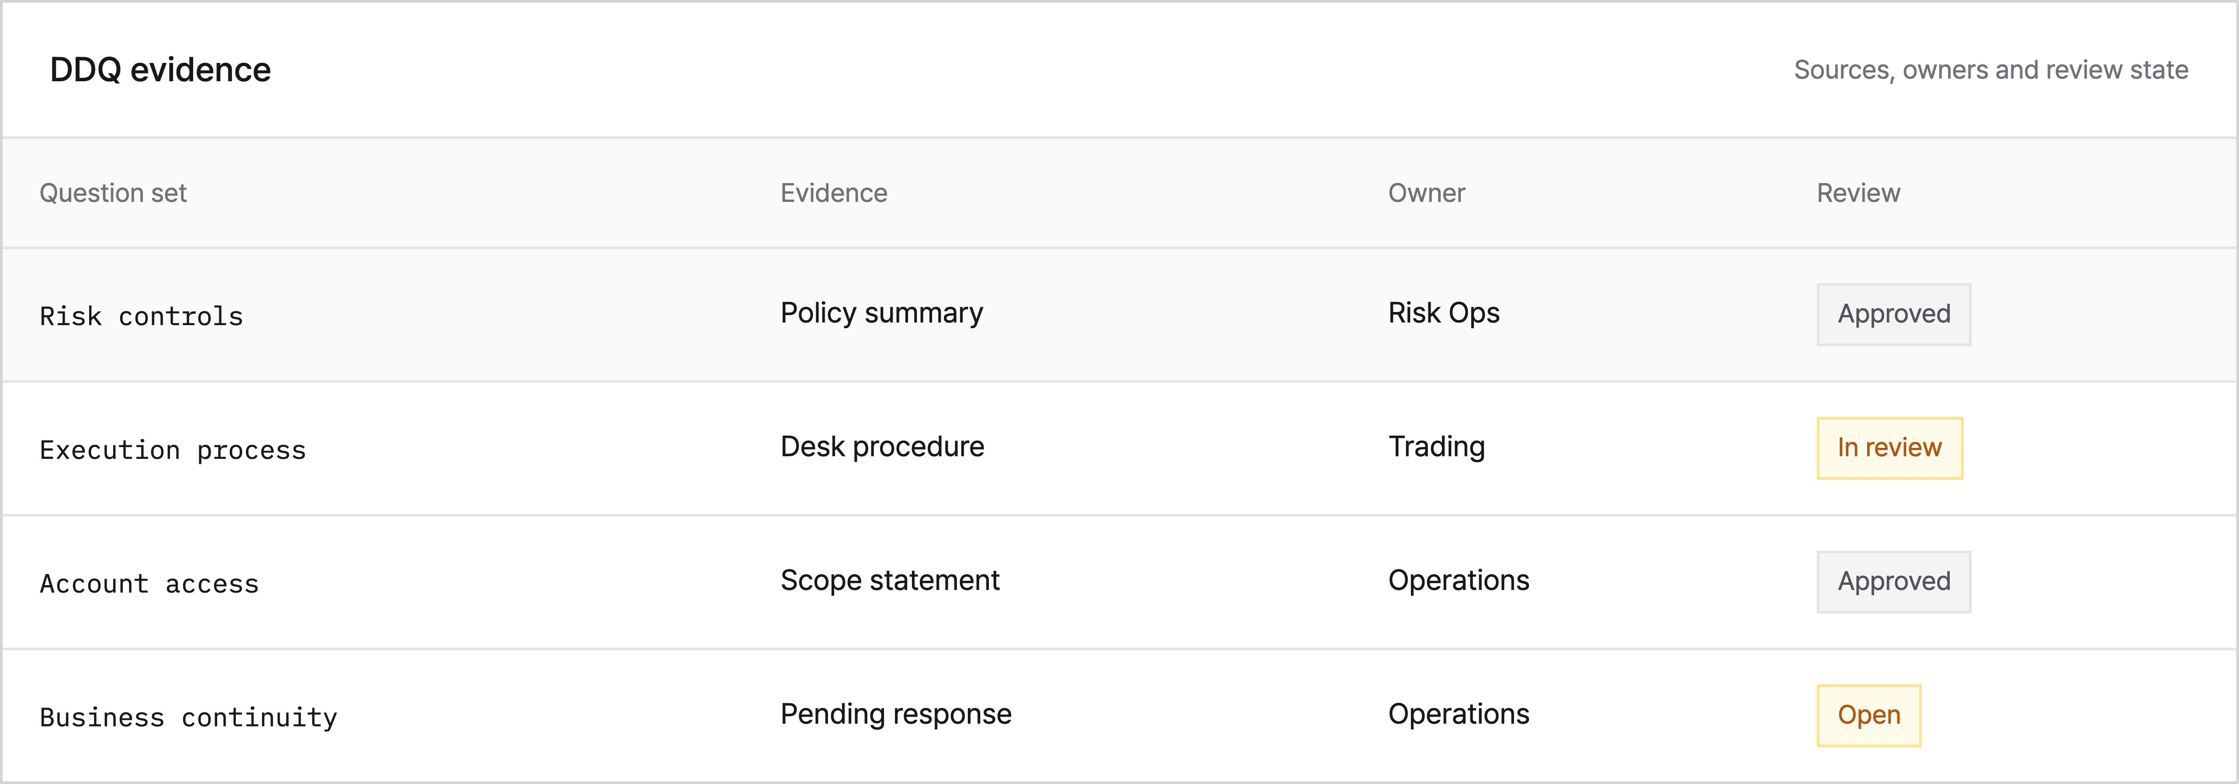Click the Open status badge
Screen dimensions: 2239x784
1868,715
